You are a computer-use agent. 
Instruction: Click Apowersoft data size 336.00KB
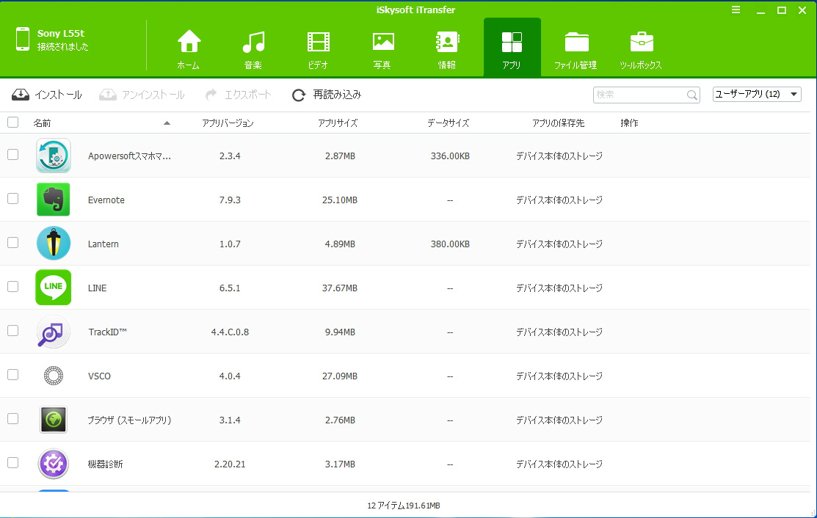point(450,156)
